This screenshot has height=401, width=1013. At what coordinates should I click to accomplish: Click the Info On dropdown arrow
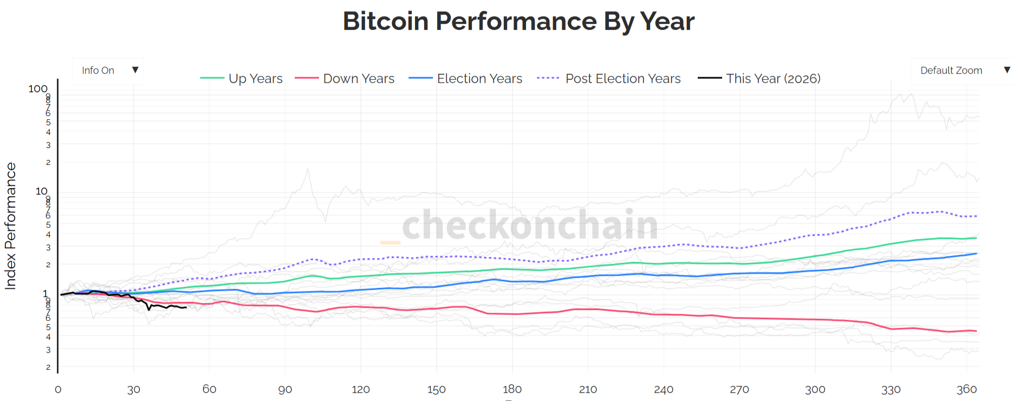(x=134, y=70)
